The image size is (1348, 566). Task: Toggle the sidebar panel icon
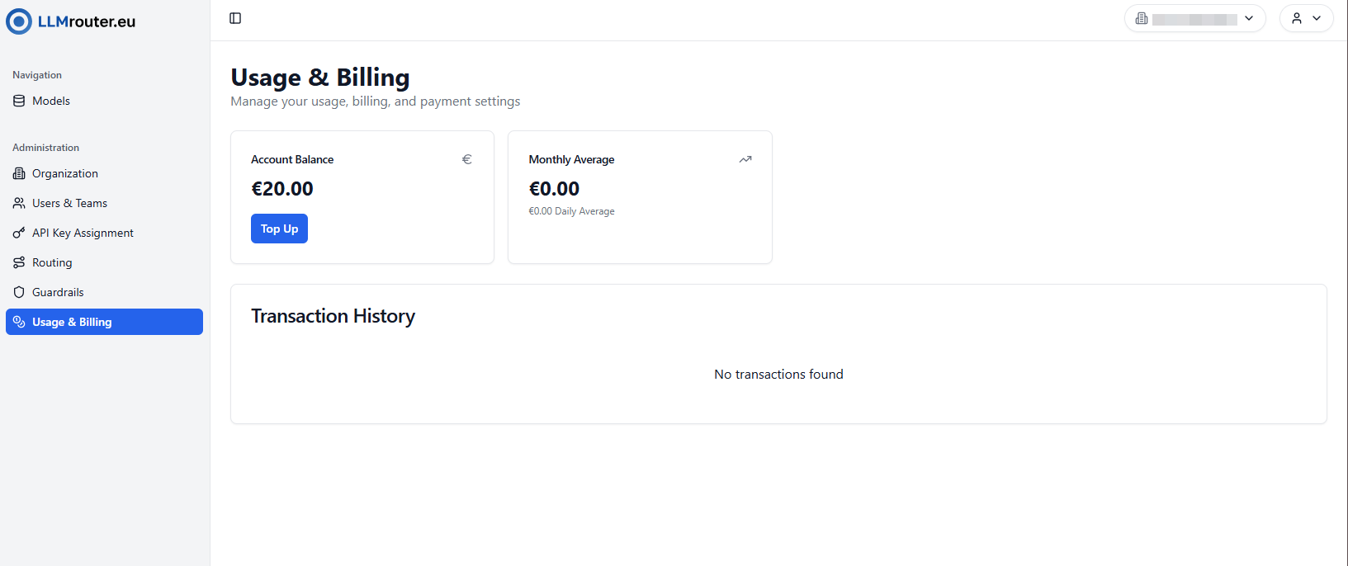[x=235, y=18]
